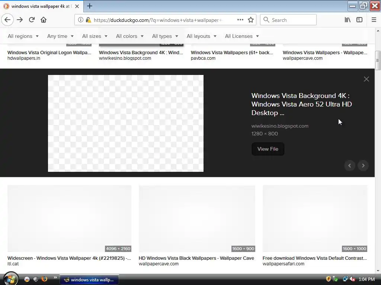The width and height of the screenshot is (381, 285).
Task: Expand quick launch overflow chevron
Action: click(x=55, y=278)
